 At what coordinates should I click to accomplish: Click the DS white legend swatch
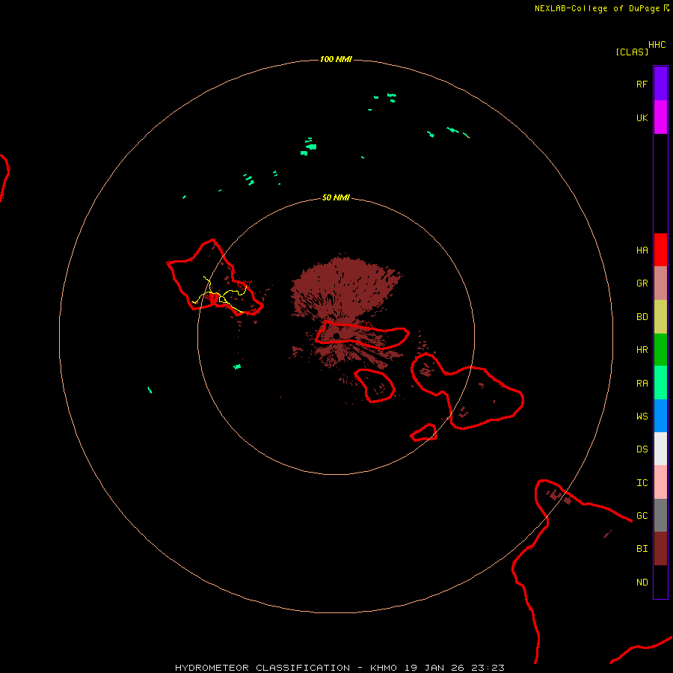[x=660, y=449]
